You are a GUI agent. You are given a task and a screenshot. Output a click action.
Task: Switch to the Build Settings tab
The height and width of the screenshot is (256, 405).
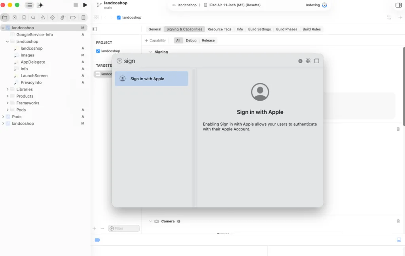[259, 29]
